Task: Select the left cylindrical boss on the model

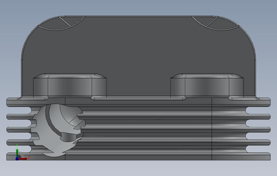Action: 70,86
